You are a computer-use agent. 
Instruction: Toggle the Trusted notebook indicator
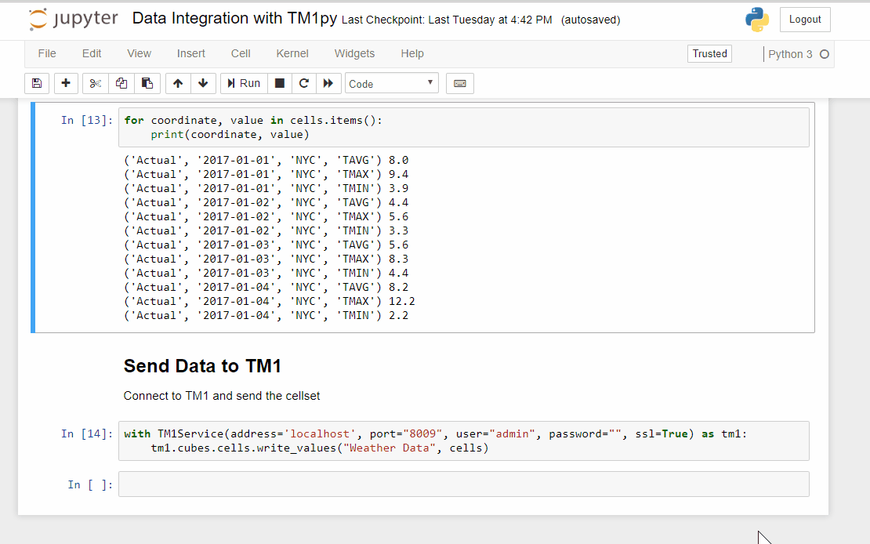click(x=709, y=53)
